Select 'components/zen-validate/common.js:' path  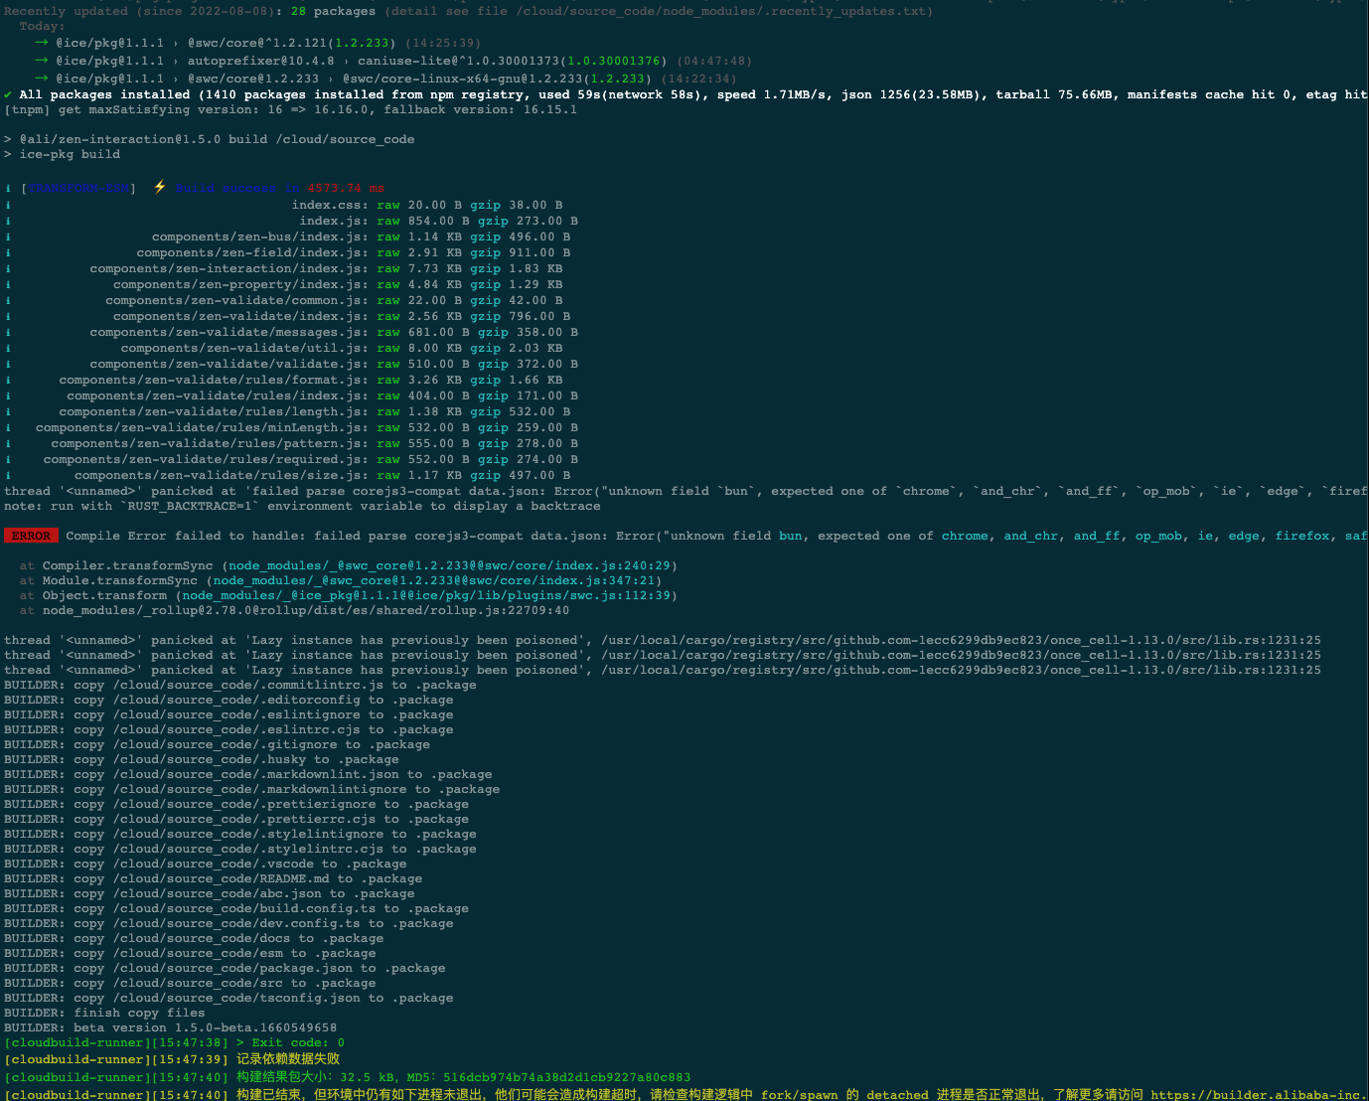tap(237, 300)
